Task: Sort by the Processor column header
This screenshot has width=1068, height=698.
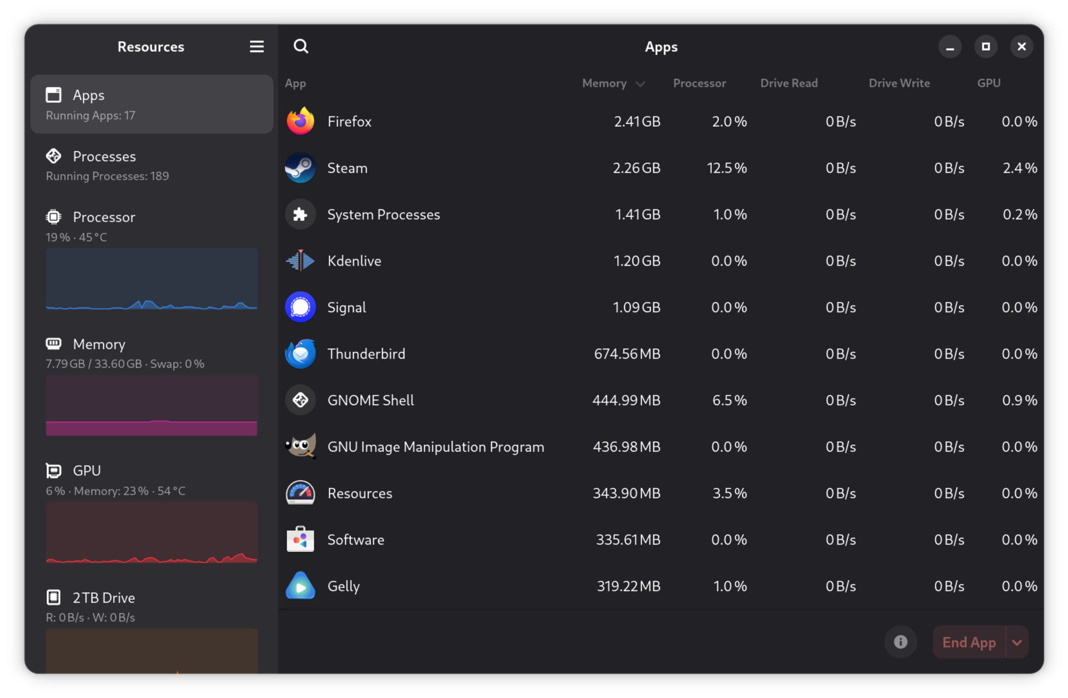Action: click(x=700, y=83)
